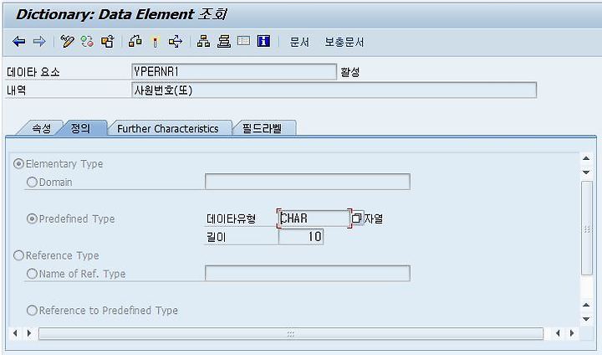Click the 활성 status text
Viewport: 602px width, 355px height.
349,72
